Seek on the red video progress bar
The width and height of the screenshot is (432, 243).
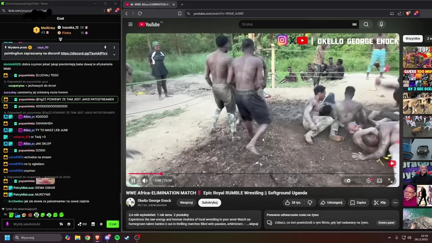pos(263,173)
